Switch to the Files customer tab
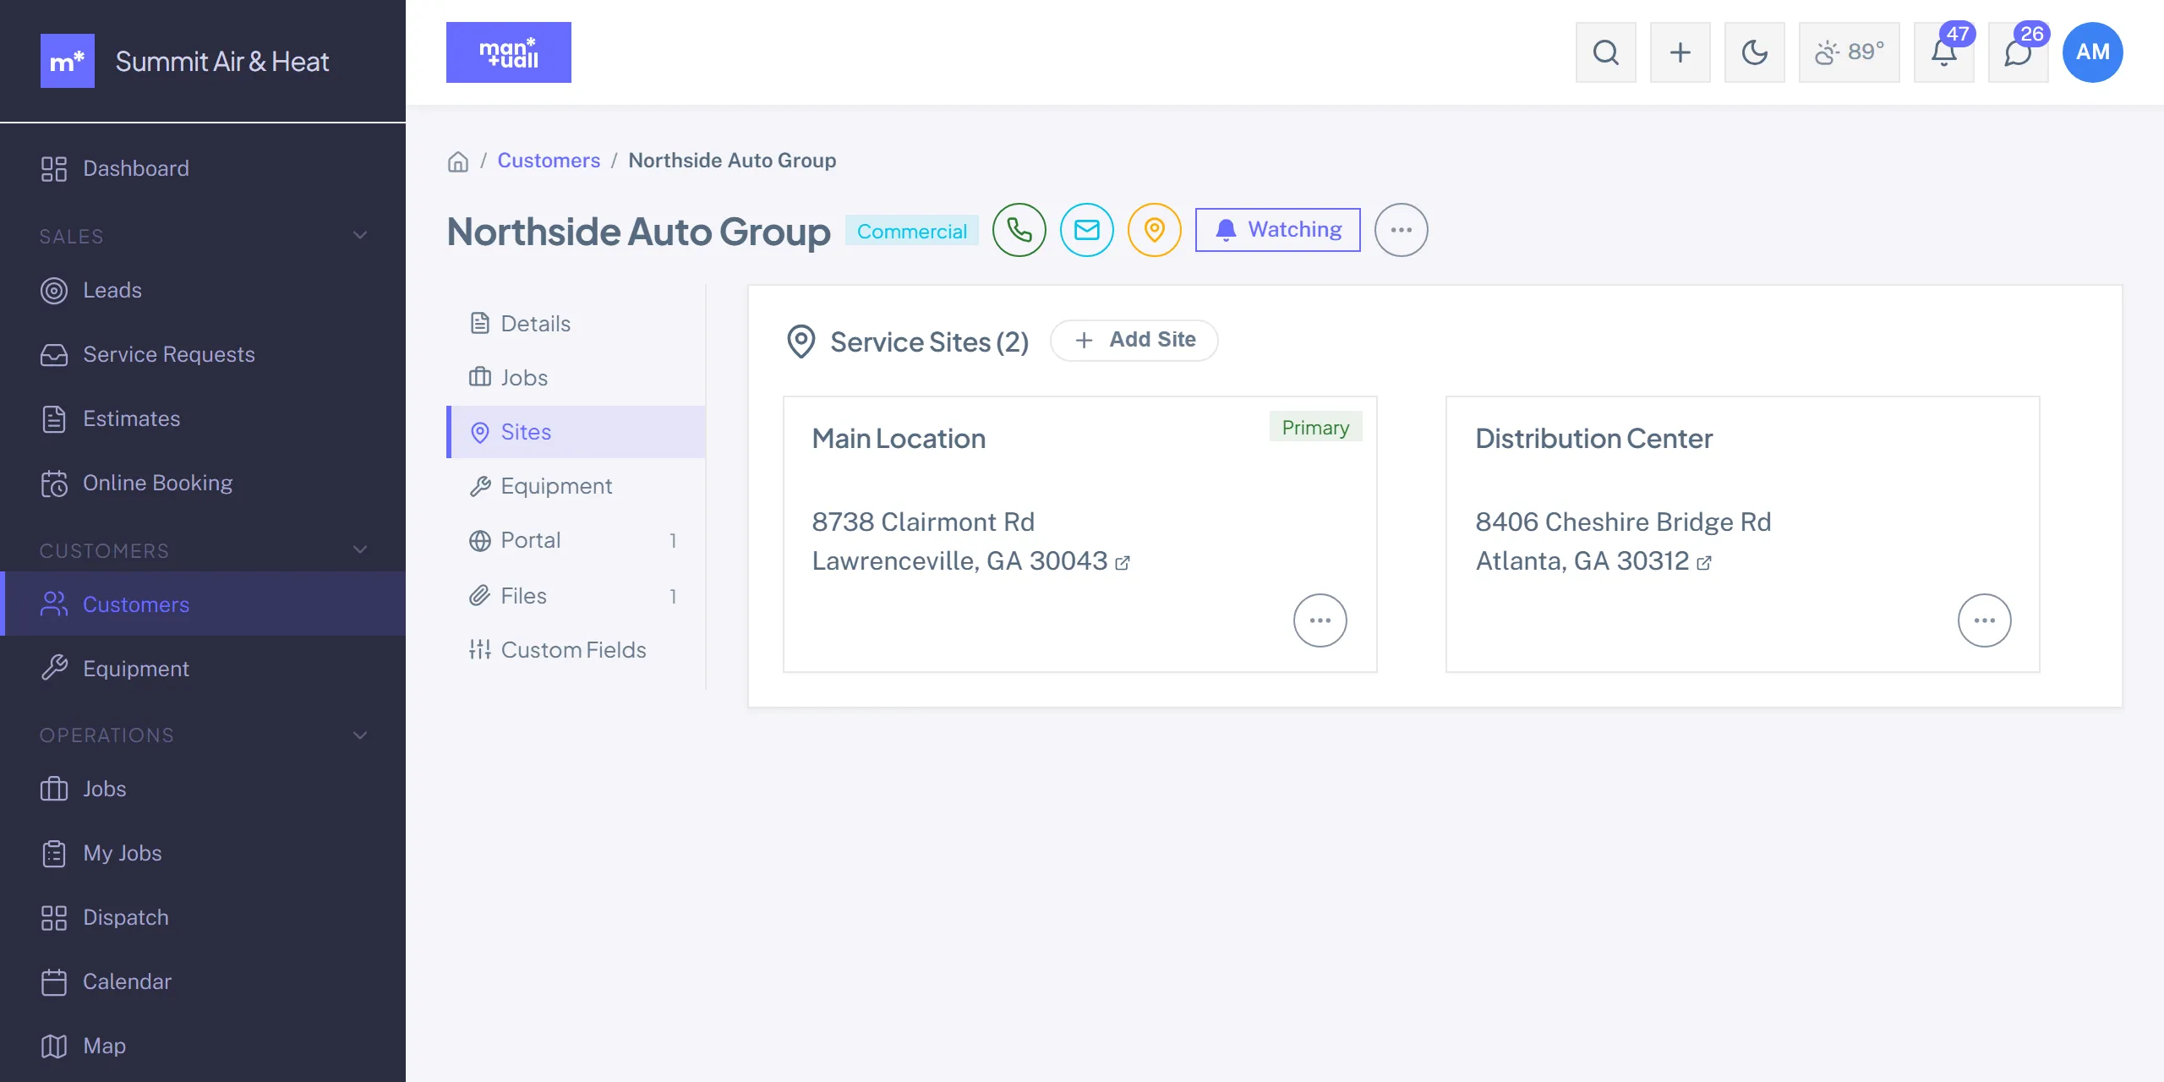Screen dimensions: 2164x1082 point(576,596)
